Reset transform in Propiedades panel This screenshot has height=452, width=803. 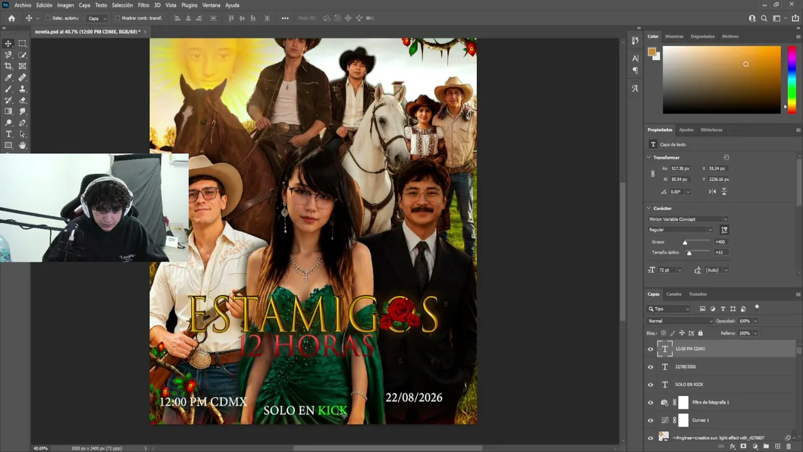[x=726, y=158]
